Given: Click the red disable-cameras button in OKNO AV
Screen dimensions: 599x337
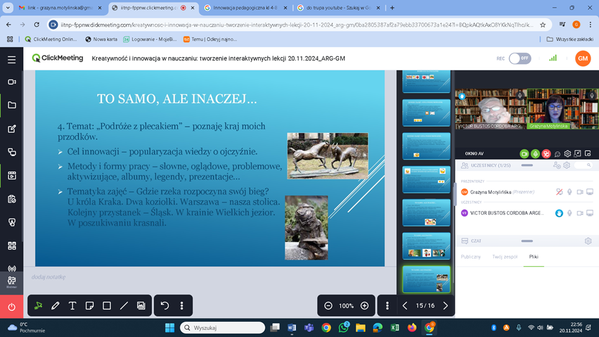Looking at the screenshot, I should [546, 154].
